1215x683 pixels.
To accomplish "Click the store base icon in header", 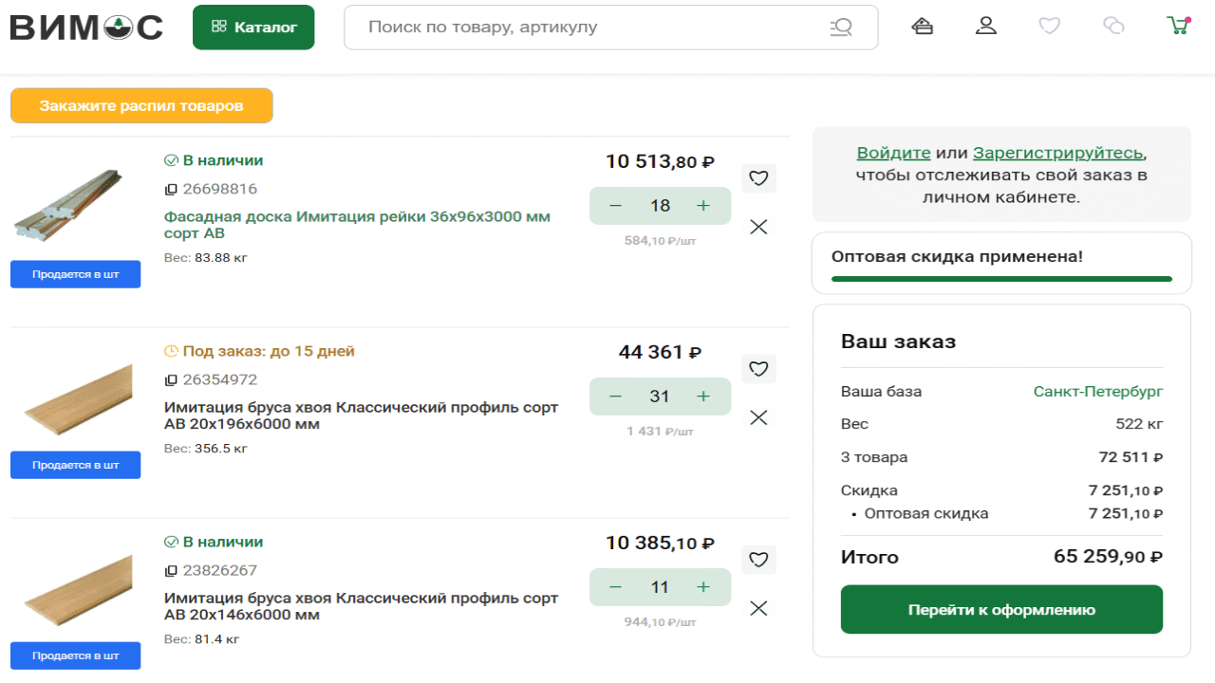I will pyautogui.click(x=922, y=27).
